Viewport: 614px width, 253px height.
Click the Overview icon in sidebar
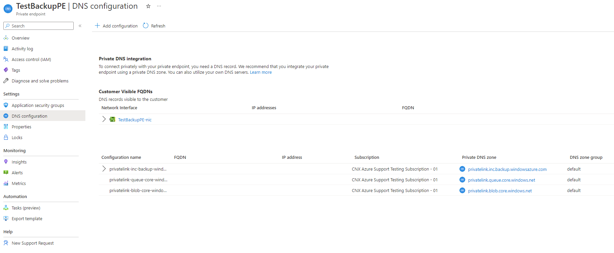pyautogui.click(x=6, y=38)
